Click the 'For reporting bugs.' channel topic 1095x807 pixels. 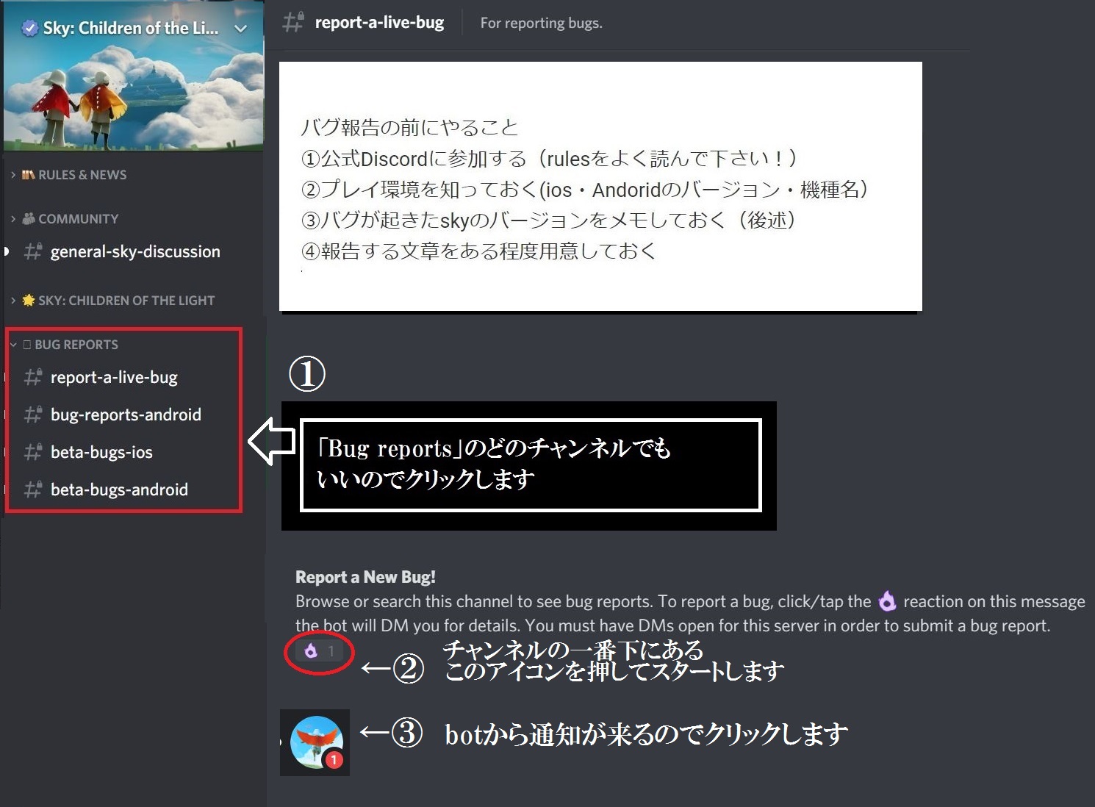541,24
